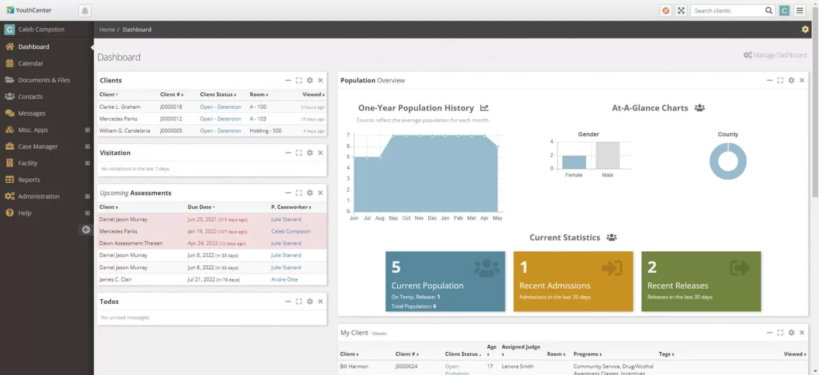The height and width of the screenshot is (375, 819).
Task: Collapse the sidebar with the arrow button
Action: click(86, 230)
